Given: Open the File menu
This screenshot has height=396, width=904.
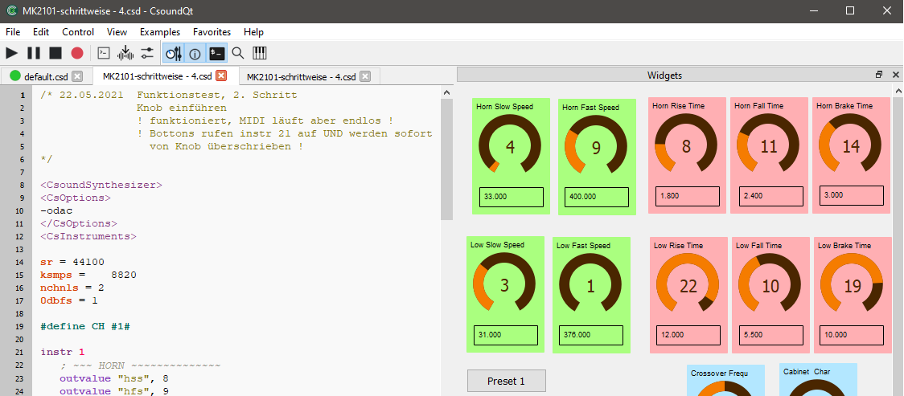Looking at the screenshot, I should click(13, 32).
